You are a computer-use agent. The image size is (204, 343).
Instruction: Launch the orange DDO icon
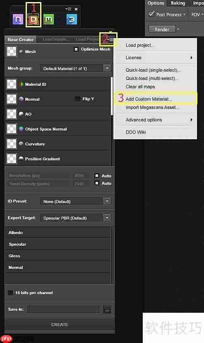33,19
